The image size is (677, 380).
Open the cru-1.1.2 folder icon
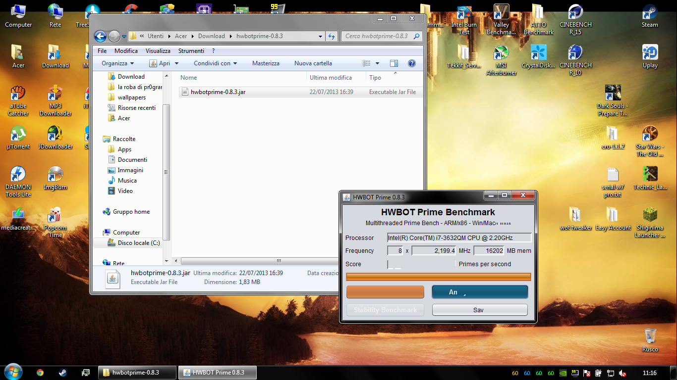[x=612, y=138]
